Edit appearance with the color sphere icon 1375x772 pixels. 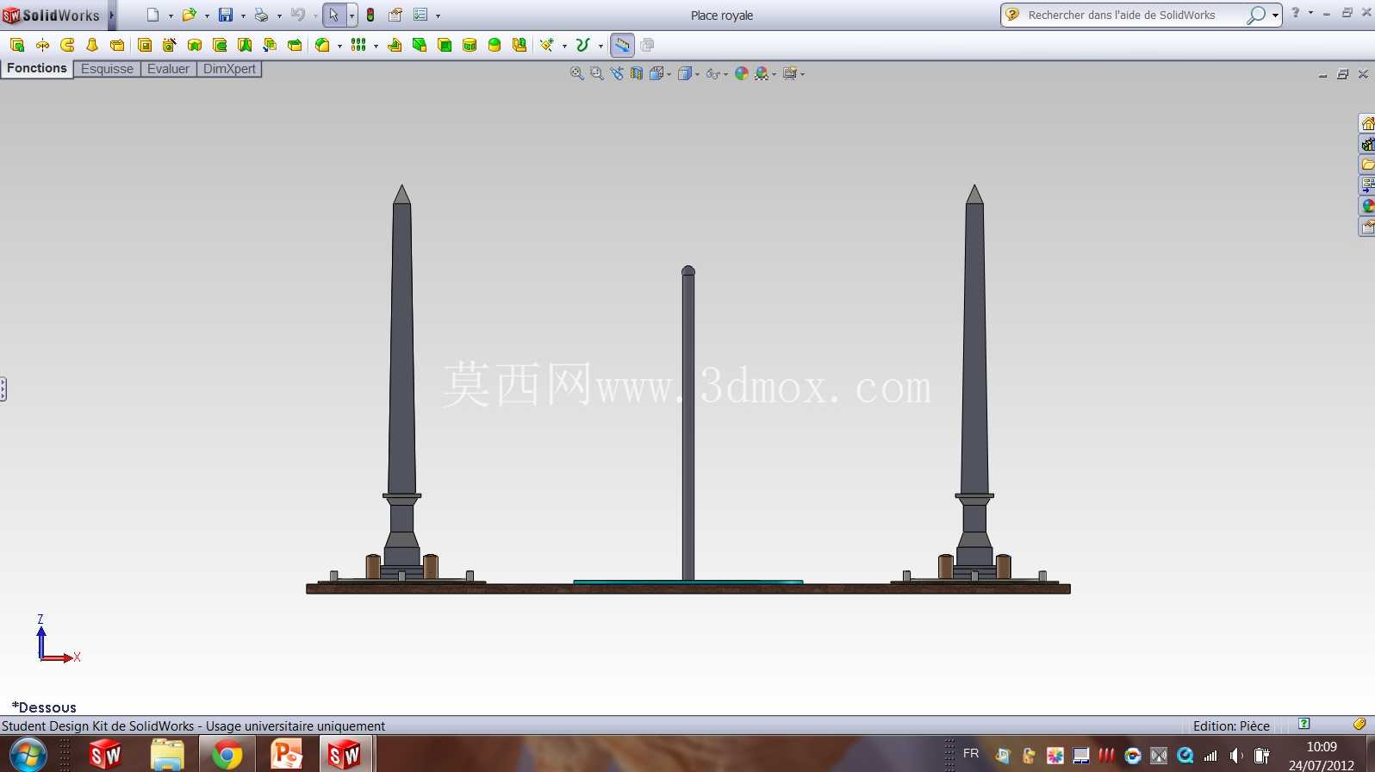pos(741,74)
